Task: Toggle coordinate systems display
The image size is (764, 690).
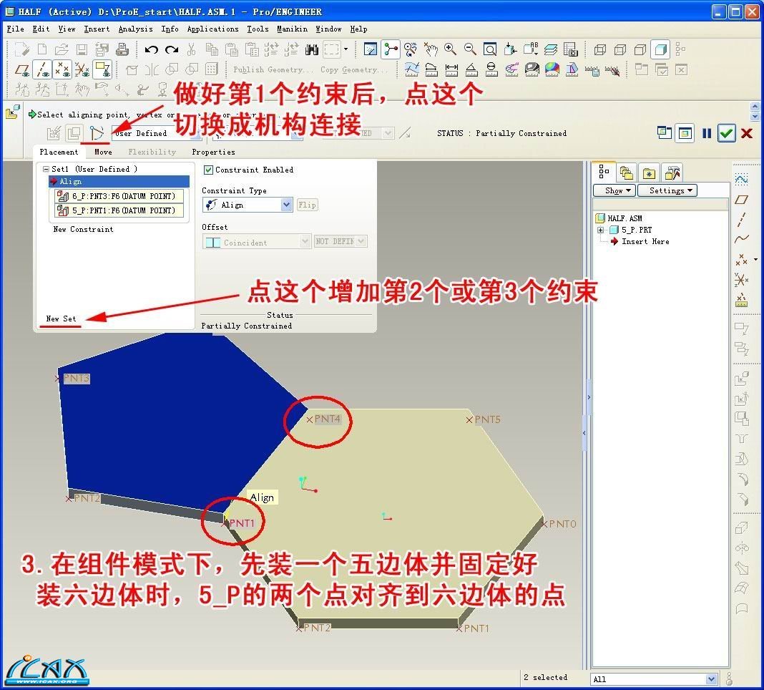Action: tap(82, 69)
